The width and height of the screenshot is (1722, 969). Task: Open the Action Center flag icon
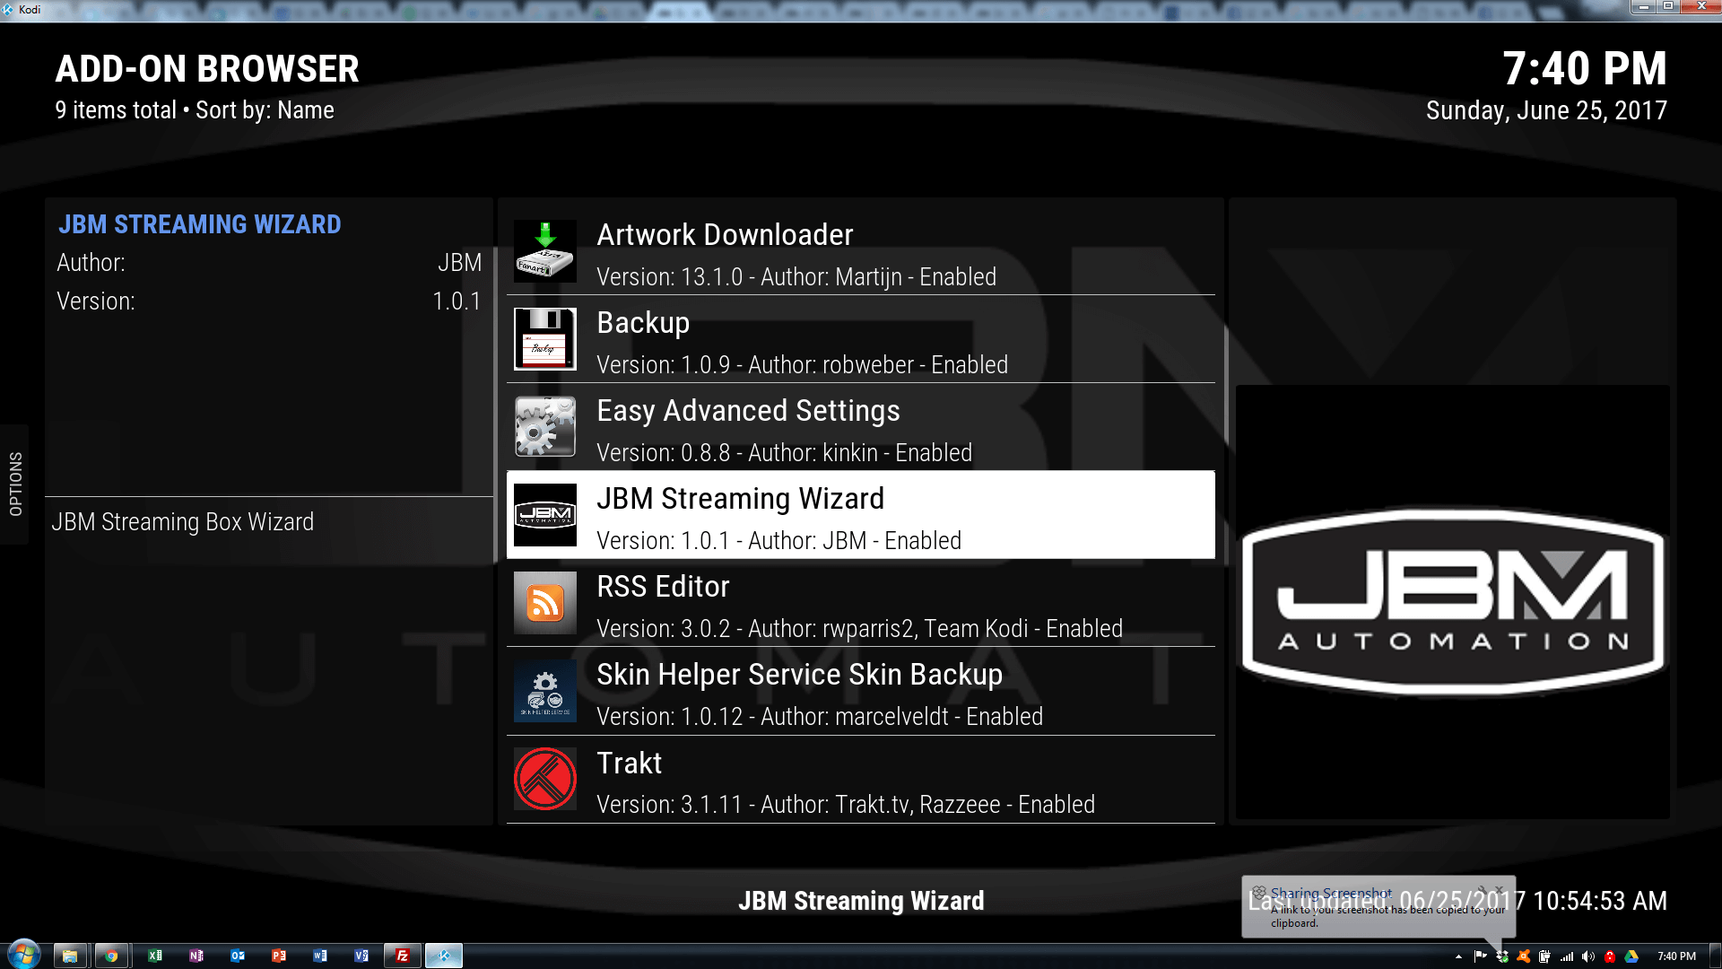(x=1480, y=956)
